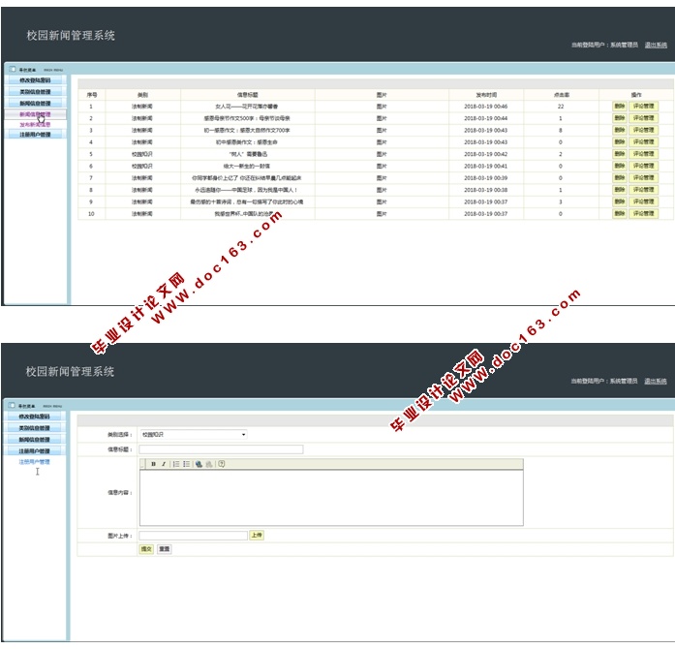Expand 类别信息管理 menu on news list page
This screenshot has width=675, height=649.
tap(35, 92)
